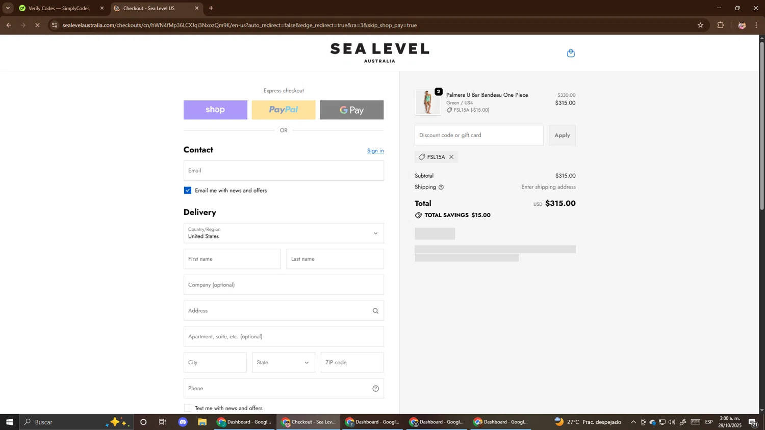Open the tab search dropdown arrow
The image size is (765, 430).
8,8
